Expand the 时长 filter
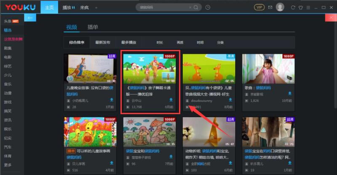337x175 pixels. pos(160,42)
